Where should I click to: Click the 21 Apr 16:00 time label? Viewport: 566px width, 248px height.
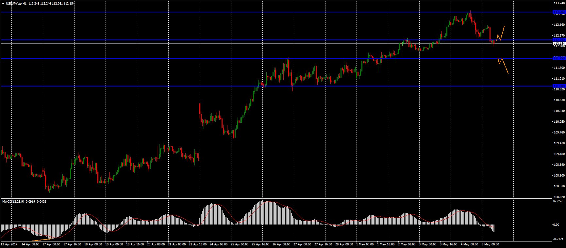pos(198,244)
